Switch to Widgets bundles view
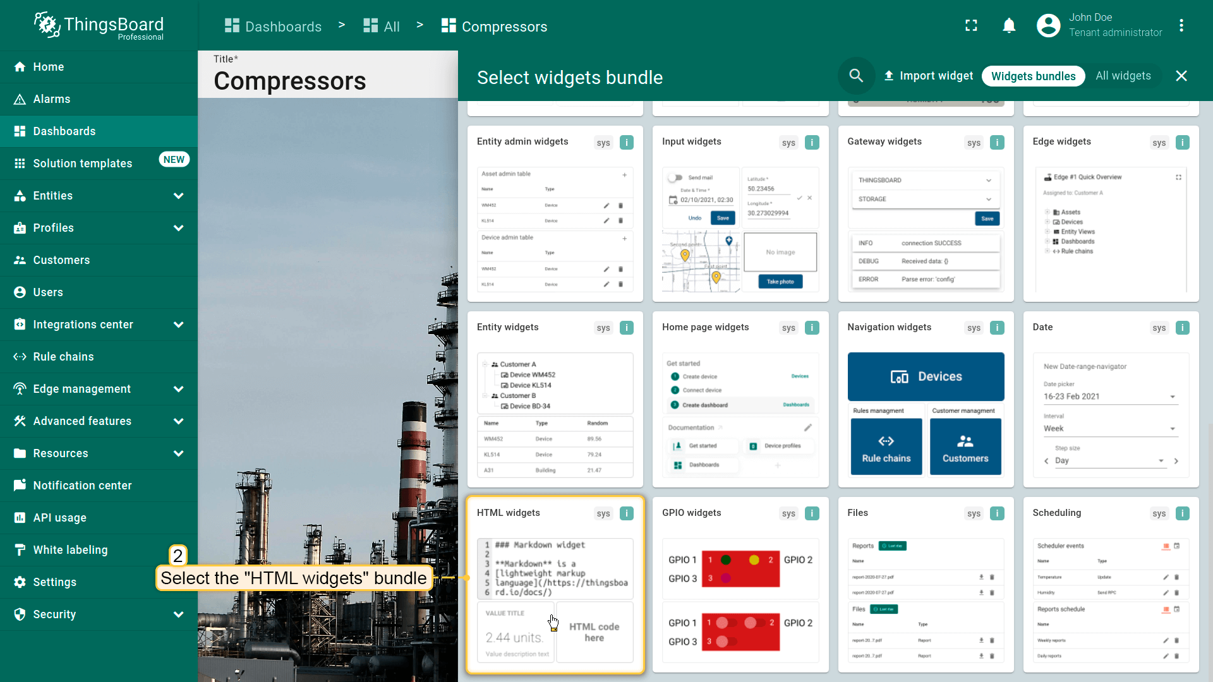Viewport: 1213px width, 682px height. 1033,76
